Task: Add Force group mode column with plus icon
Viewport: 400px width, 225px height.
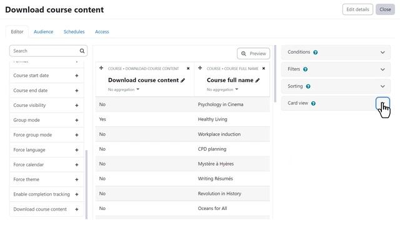Action: 76,135
